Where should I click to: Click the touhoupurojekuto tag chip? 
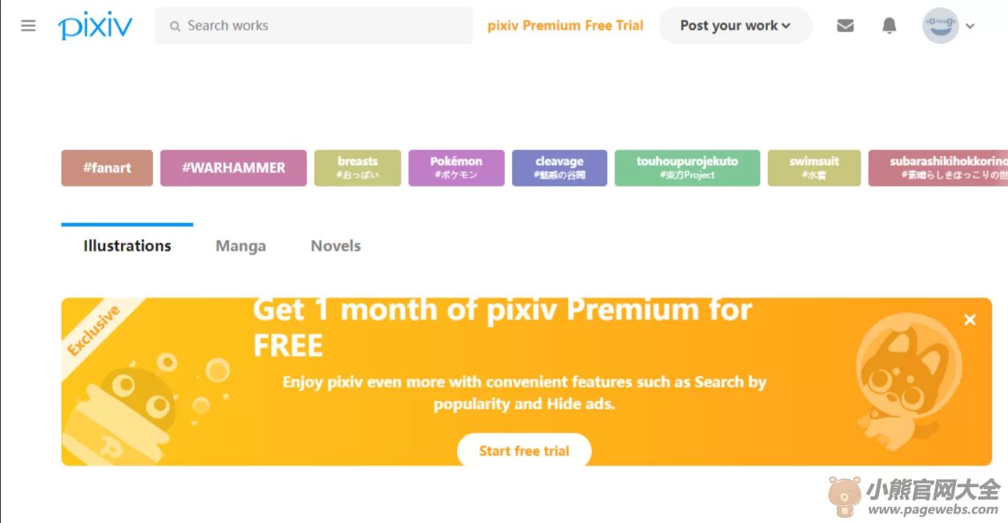point(687,168)
